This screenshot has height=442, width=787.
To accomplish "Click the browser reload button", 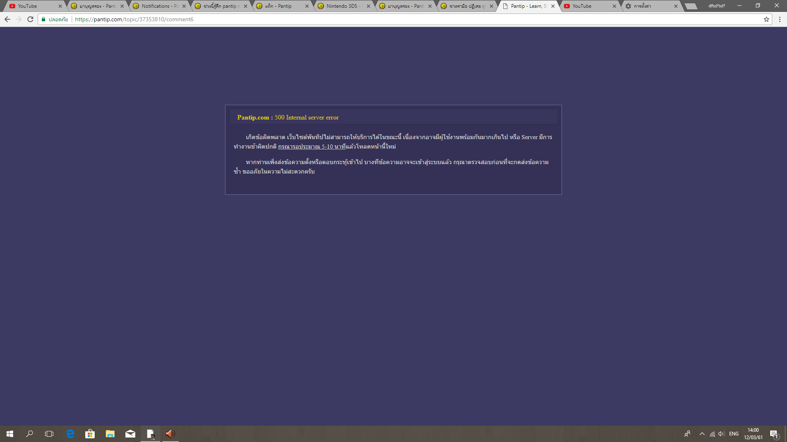I will coord(30,19).
